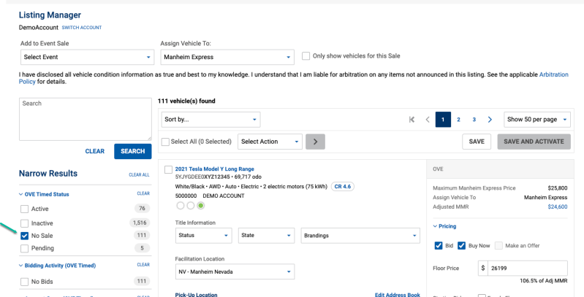Screen dimensions: 584x297
Task: Open the Sort by dropdown
Action: tap(211, 119)
